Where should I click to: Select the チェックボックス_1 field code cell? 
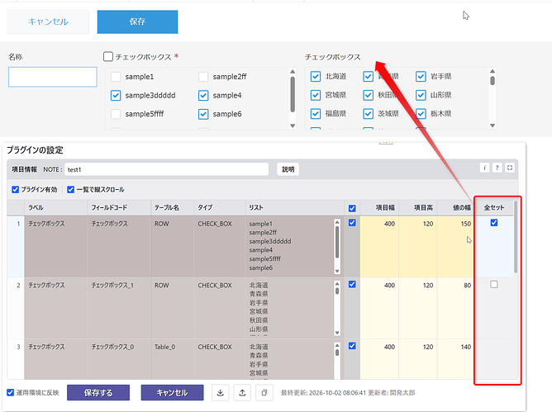click(119, 308)
